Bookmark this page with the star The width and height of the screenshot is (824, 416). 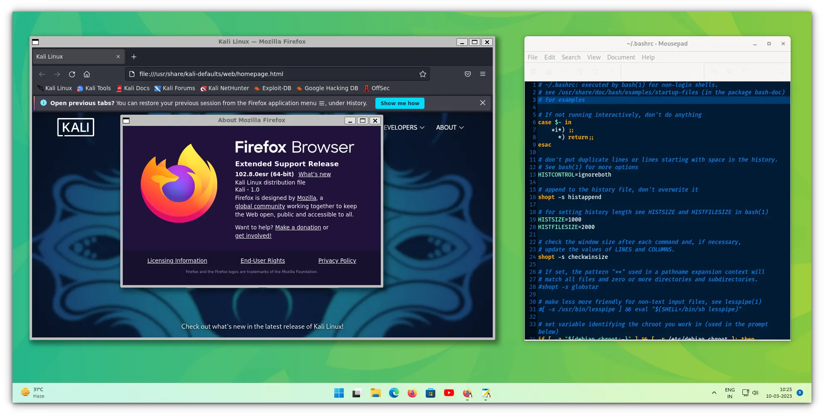[x=423, y=74]
